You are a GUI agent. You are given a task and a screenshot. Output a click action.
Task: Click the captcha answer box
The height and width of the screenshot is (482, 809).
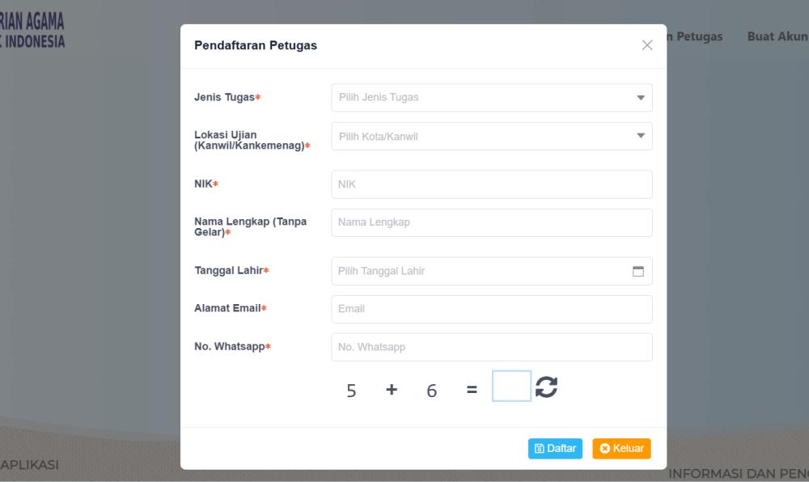point(511,386)
